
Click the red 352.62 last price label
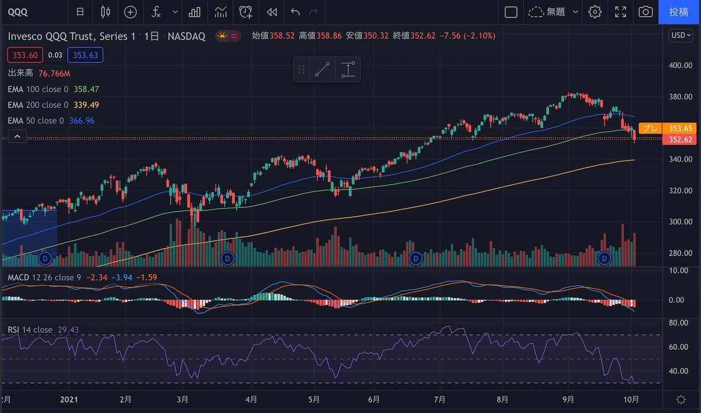coord(680,139)
